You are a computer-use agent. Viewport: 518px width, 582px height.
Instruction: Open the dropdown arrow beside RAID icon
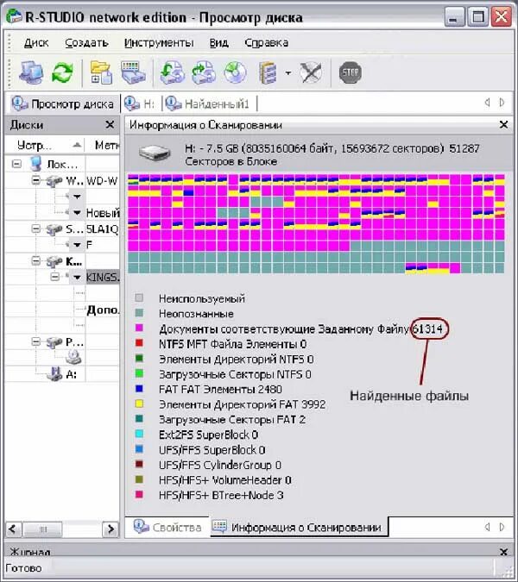[x=288, y=73]
